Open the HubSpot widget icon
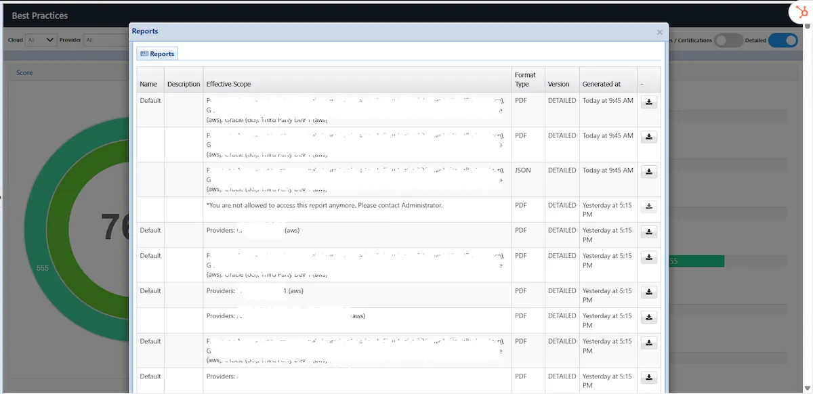The height and width of the screenshot is (394, 813). click(801, 13)
